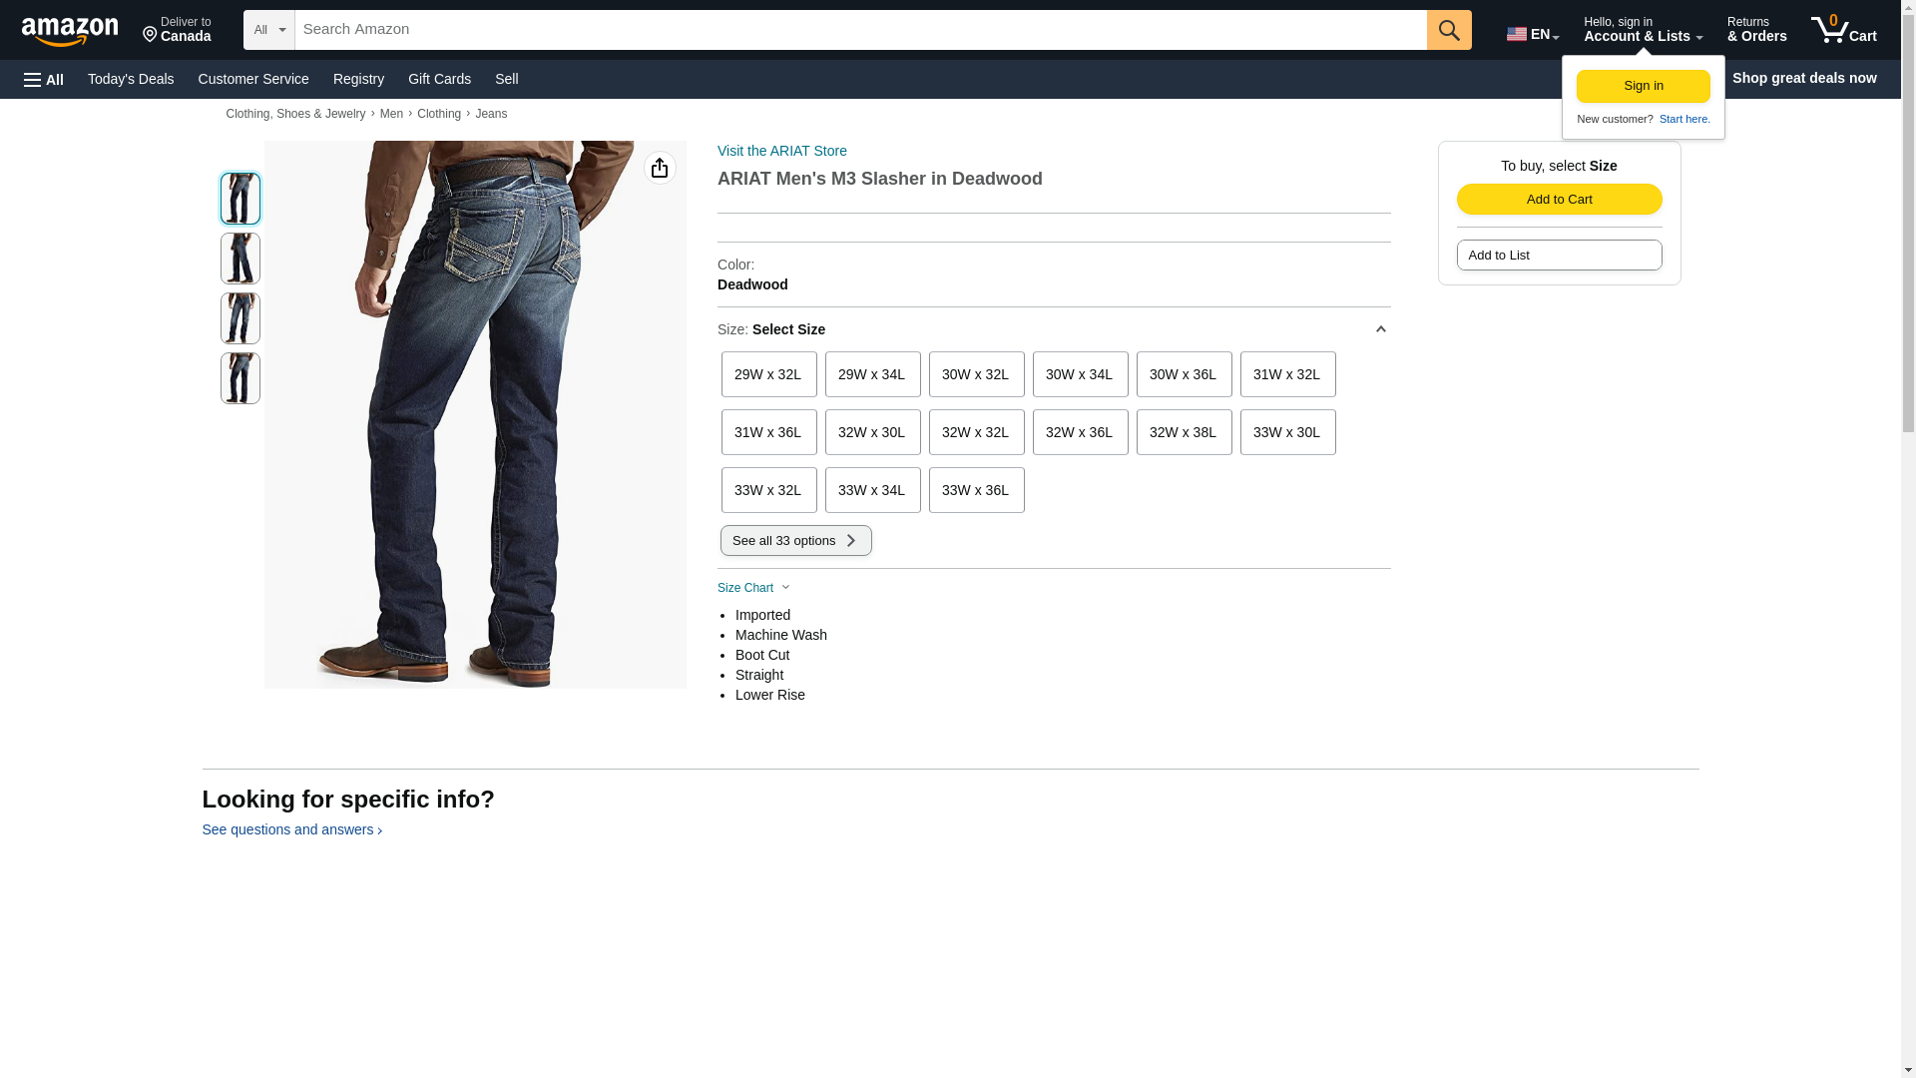Click the search magnifier button
The image size is (1916, 1078).
[x=1448, y=30]
